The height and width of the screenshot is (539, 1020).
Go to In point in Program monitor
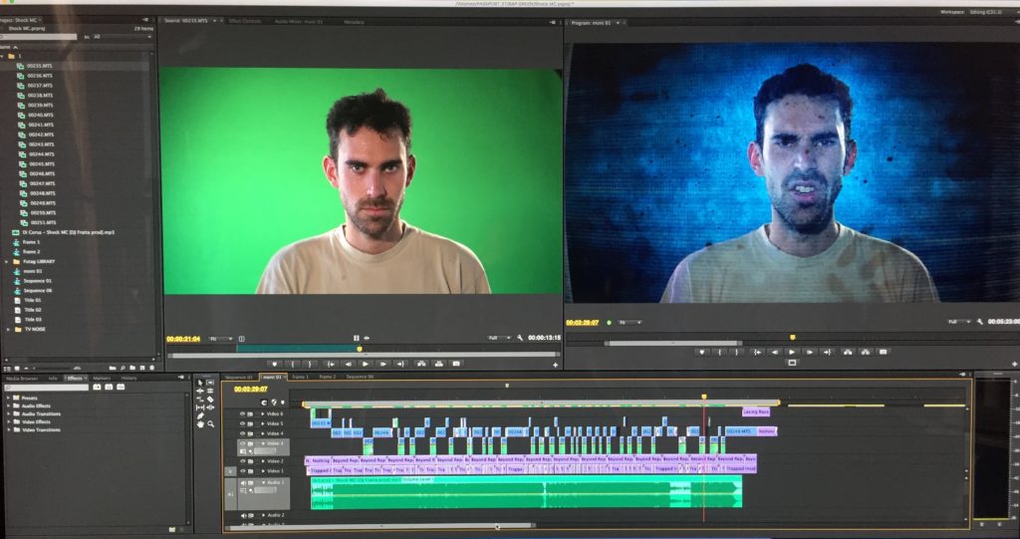tap(757, 352)
